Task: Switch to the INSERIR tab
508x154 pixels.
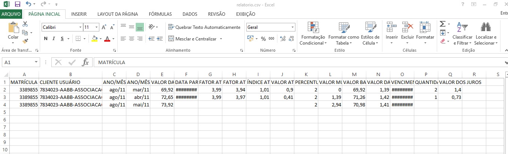Action: 79,14
